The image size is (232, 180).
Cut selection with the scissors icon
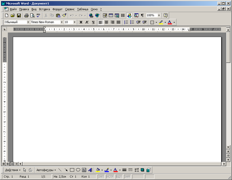[x=46, y=15]
